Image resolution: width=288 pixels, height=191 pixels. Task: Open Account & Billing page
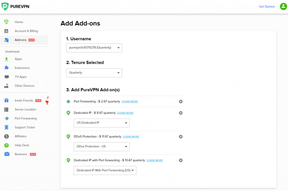26,31
